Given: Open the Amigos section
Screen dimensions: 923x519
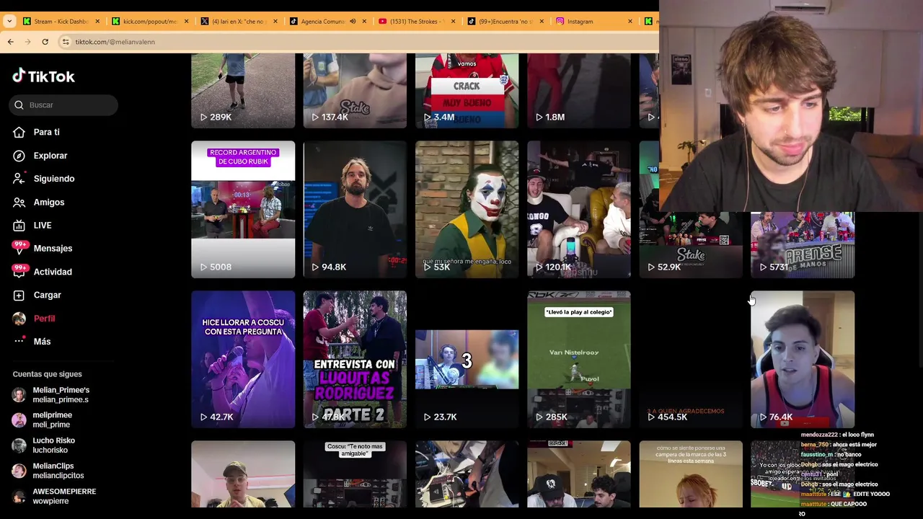Looking at the screenshot, I should click(x=48, y=203).
